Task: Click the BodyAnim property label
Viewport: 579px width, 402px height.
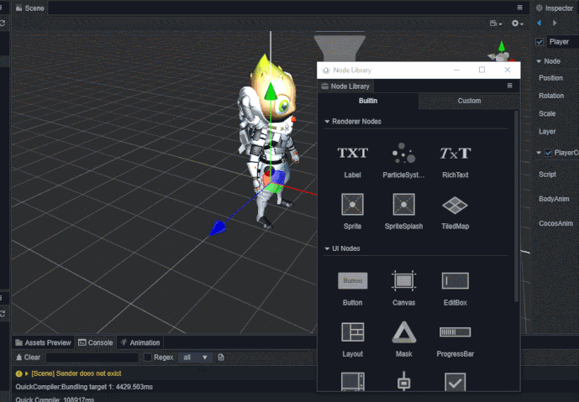Action: (554, 199)
